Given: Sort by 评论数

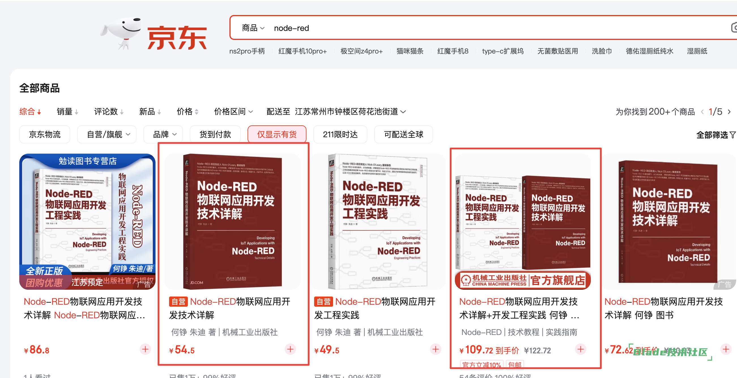Looking at the screenshot, I should (109, 112).
